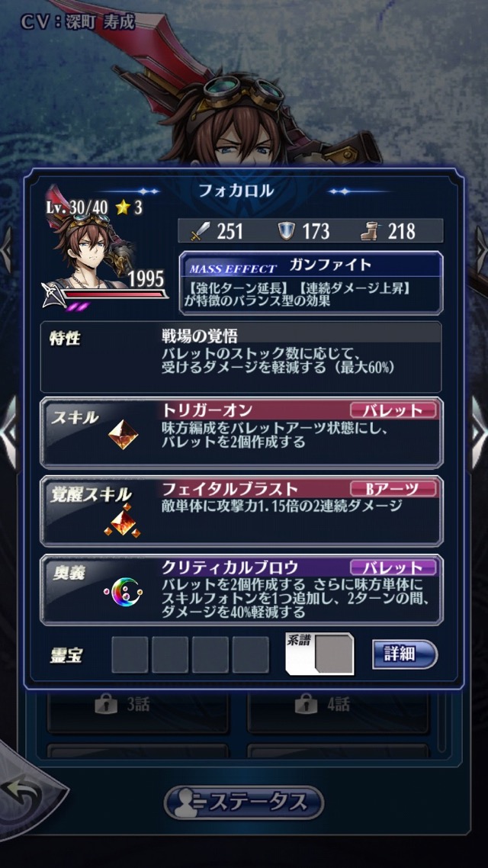The image size is (488, 868).
Task: Select the fourth empty 霊宝 slot
Action: tap(250, 654)
